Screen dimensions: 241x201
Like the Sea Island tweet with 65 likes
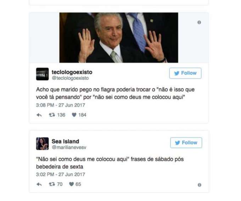point(72,184)
